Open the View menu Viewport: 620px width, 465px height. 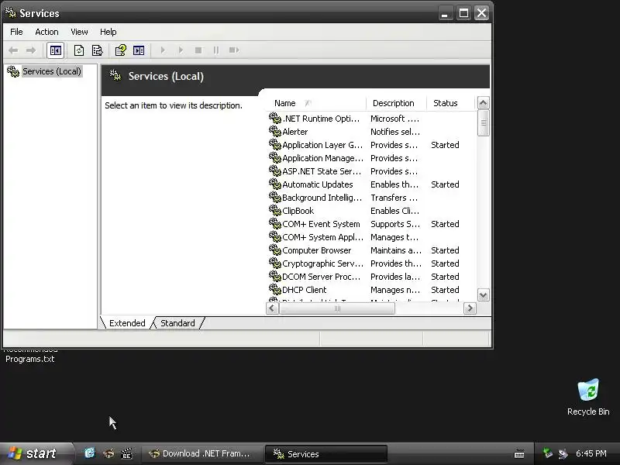pyautogui.click(x=79, y=32)
